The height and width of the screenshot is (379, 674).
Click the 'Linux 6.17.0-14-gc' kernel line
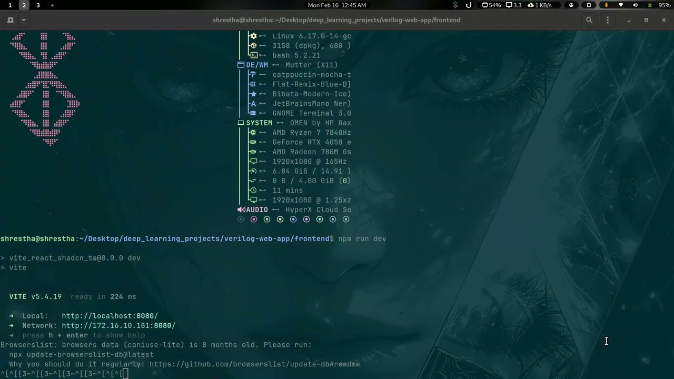[x=312, y=36]
